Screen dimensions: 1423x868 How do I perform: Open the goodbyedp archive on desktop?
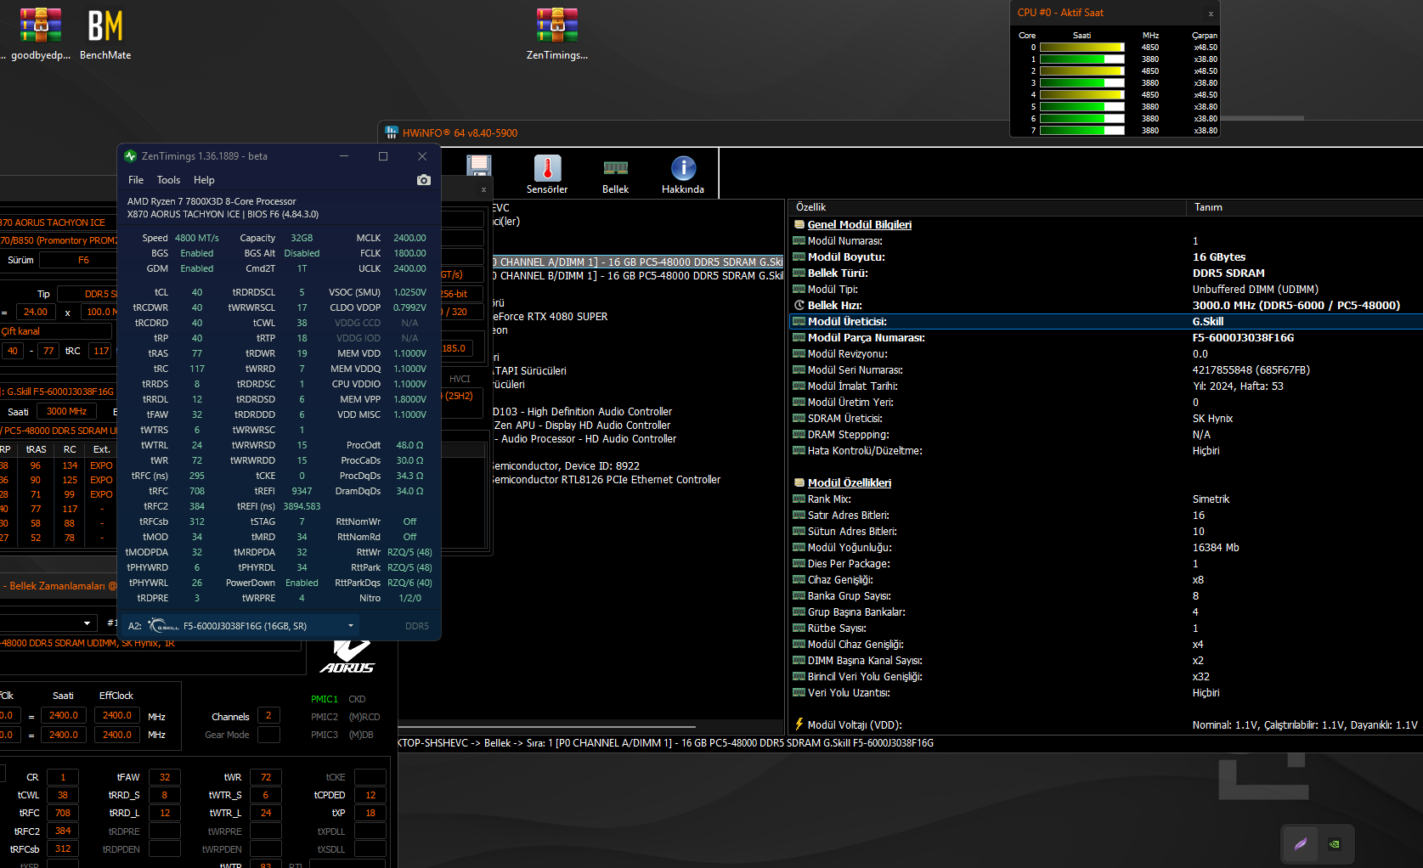click(40, 35)
